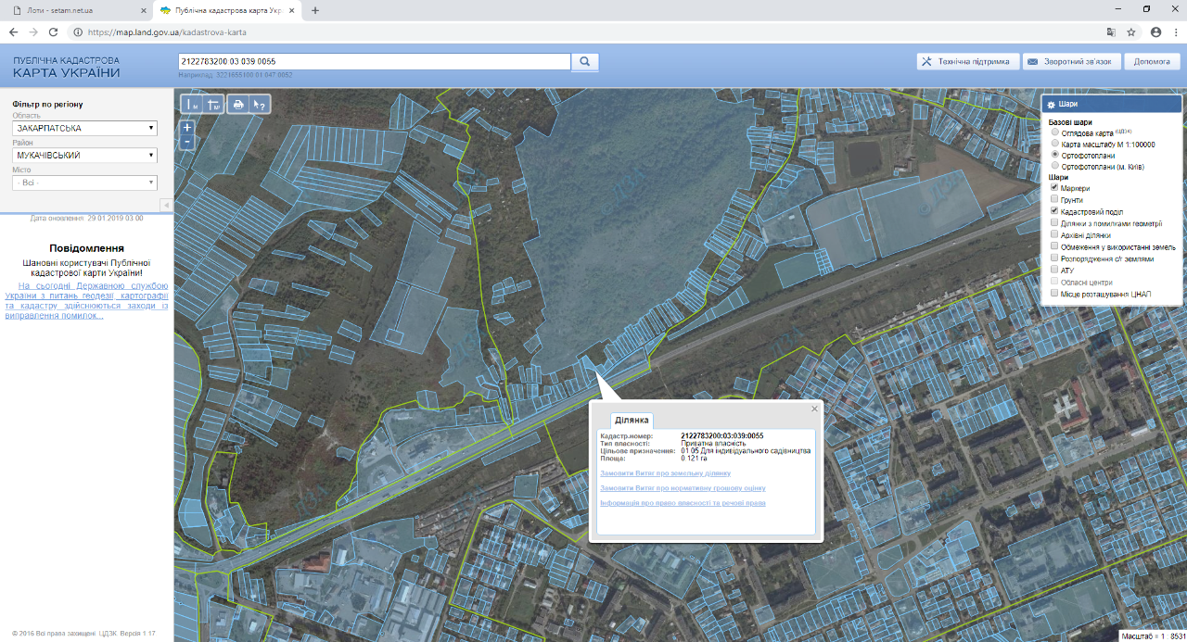Uncheck the Кадастровий поділ layer
This screenshot has height=642, width=1187.
pyautogui.click(x=1054, y=211)
